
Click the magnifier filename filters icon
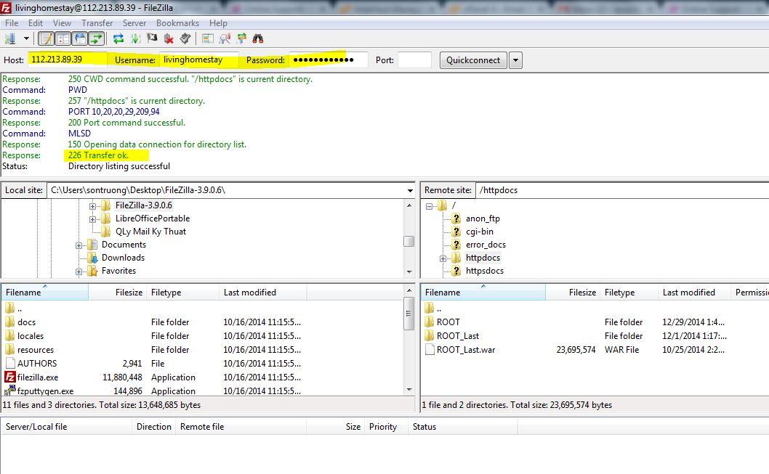point(225,38)
